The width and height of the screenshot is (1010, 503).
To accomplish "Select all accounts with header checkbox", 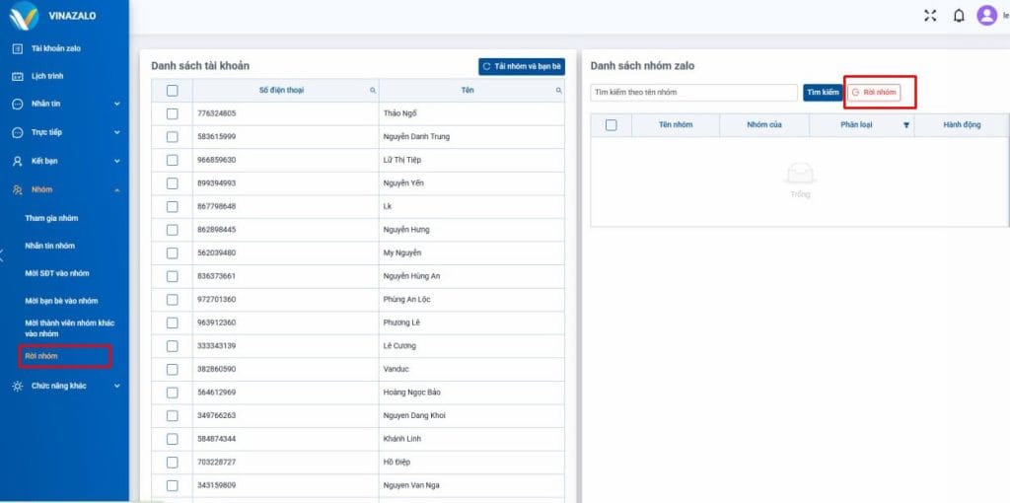I will [x=173, y=90].
